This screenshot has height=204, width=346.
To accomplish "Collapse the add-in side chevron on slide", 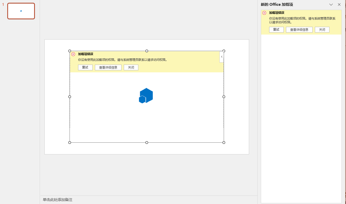I will [221, 57].
